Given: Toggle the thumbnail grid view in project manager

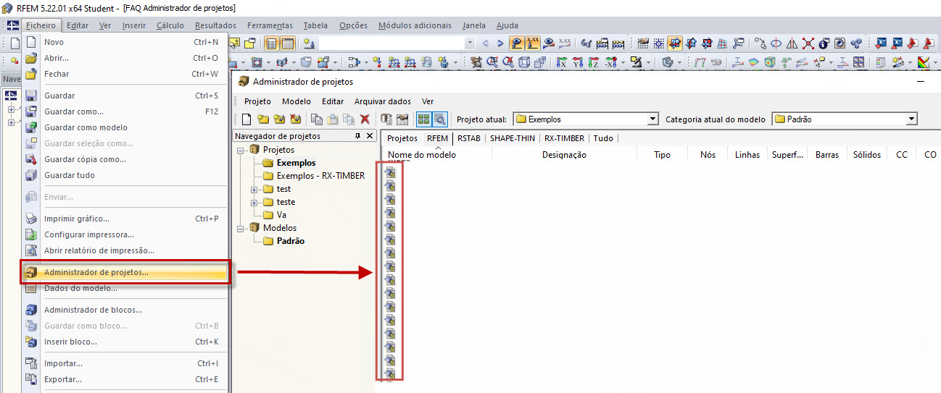Looking at the screenshot, I should 424,119.
